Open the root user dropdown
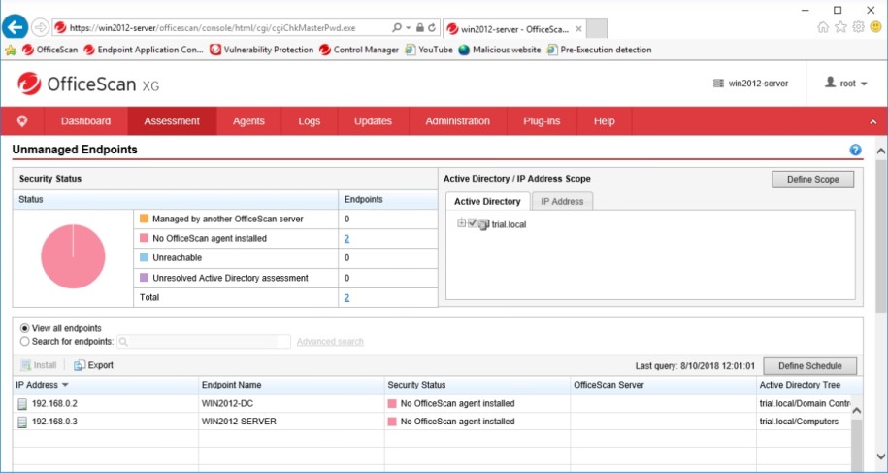Image resolution: width=888 pixels, height=473 pixels. click(846, 84)
